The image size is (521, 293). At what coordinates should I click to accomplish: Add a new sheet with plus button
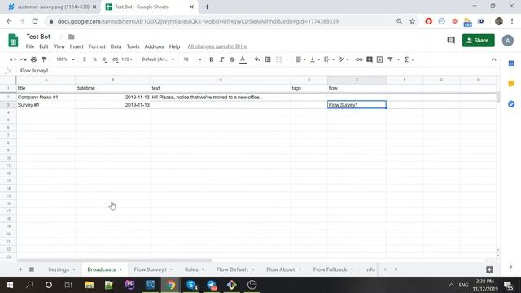20,269
